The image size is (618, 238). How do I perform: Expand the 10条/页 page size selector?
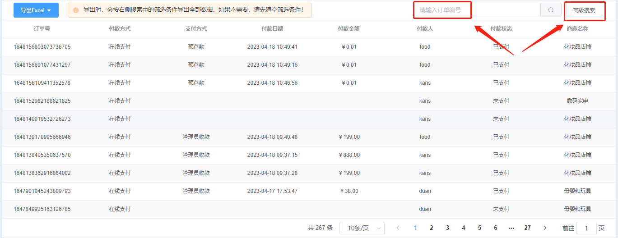(x=362, y=228)
